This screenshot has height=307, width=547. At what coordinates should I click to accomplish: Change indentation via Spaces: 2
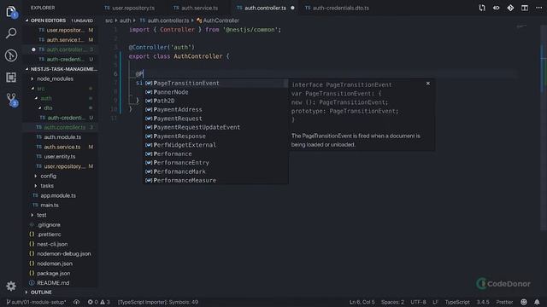point(392,302)
